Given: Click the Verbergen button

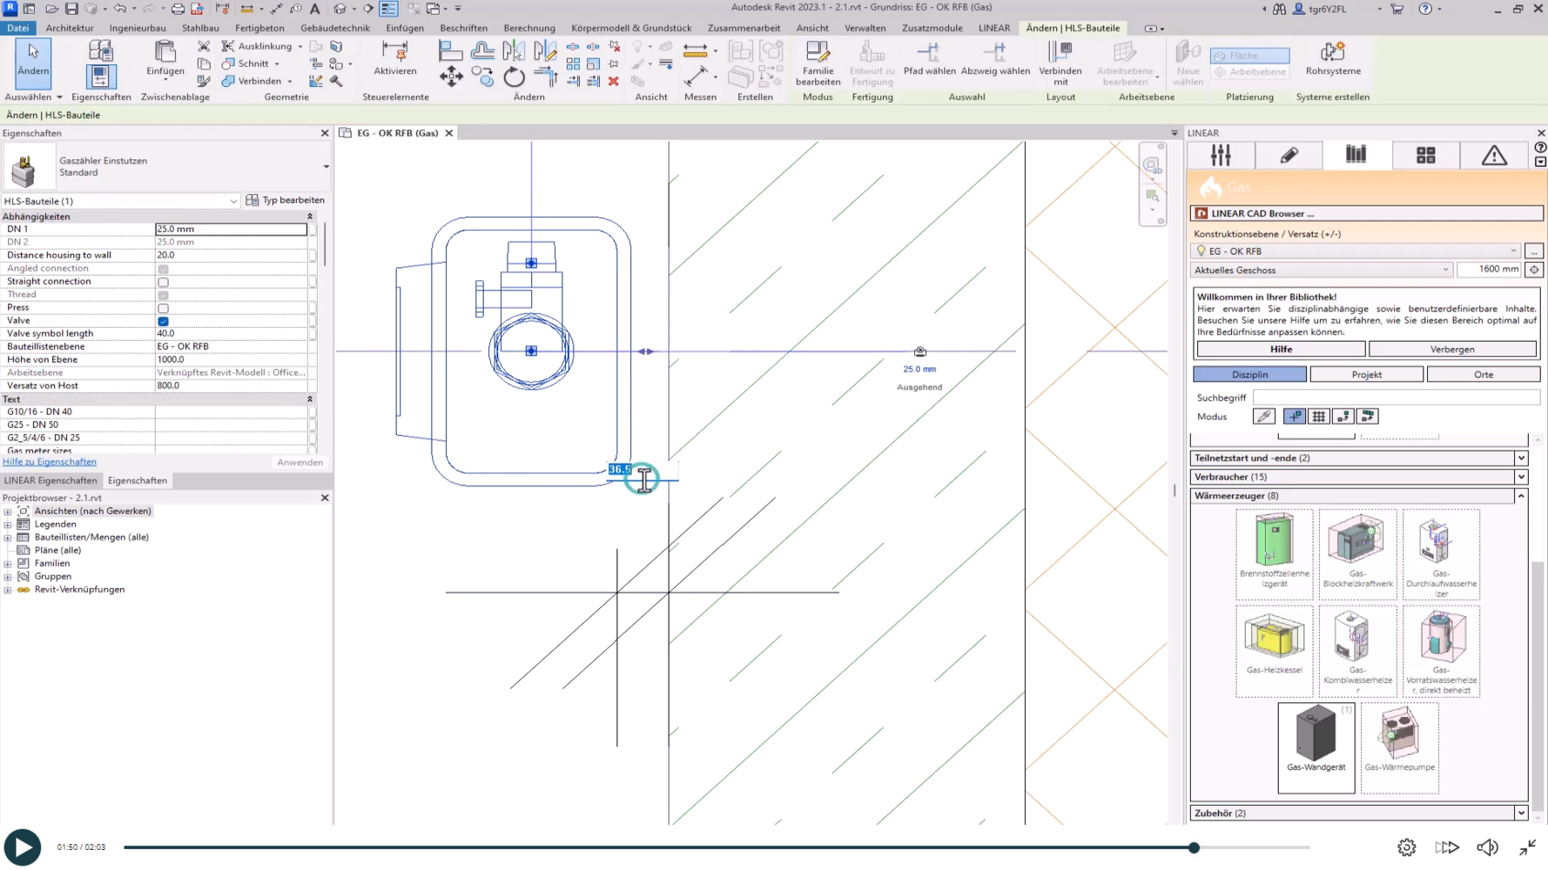Looking at the screenshot, I should 1451,349.
